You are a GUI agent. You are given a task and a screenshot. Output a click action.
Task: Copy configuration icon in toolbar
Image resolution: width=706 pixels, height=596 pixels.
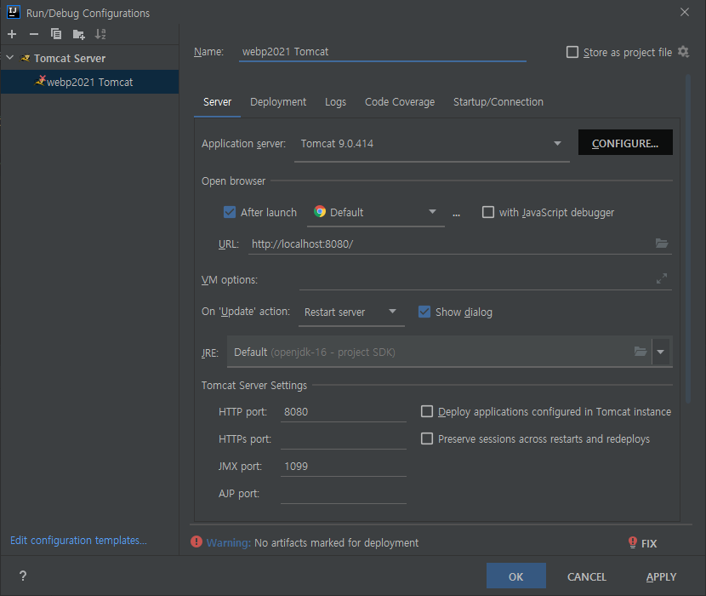[x=56, y=34]
